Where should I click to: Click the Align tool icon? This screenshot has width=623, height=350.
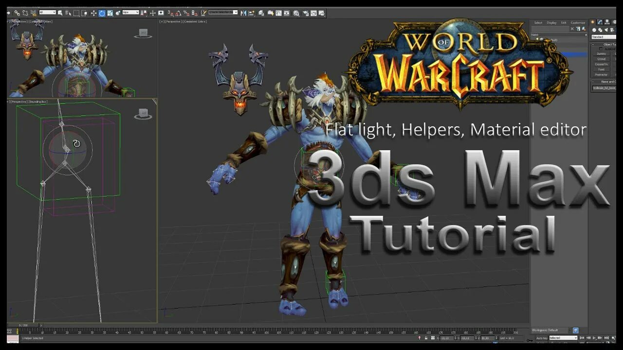[251, 13]
